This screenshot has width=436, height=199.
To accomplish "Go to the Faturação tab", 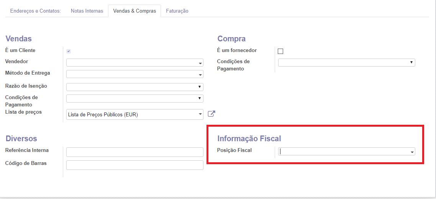I will coord(177,11).
